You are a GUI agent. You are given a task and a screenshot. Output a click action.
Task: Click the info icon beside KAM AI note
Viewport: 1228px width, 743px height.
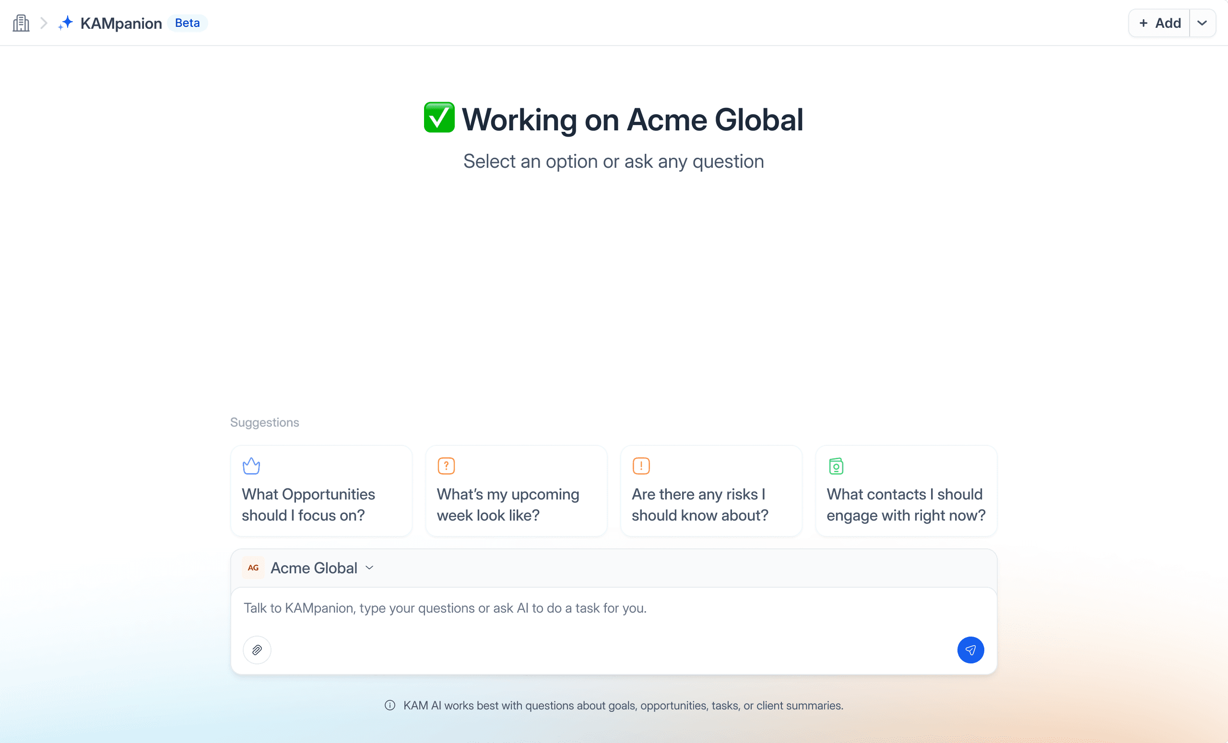point(390,705)
